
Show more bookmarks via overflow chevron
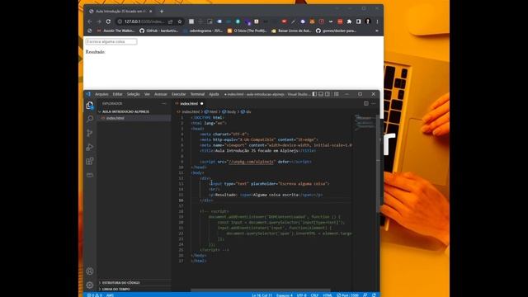pyautogui.click(x=377, y=31)
